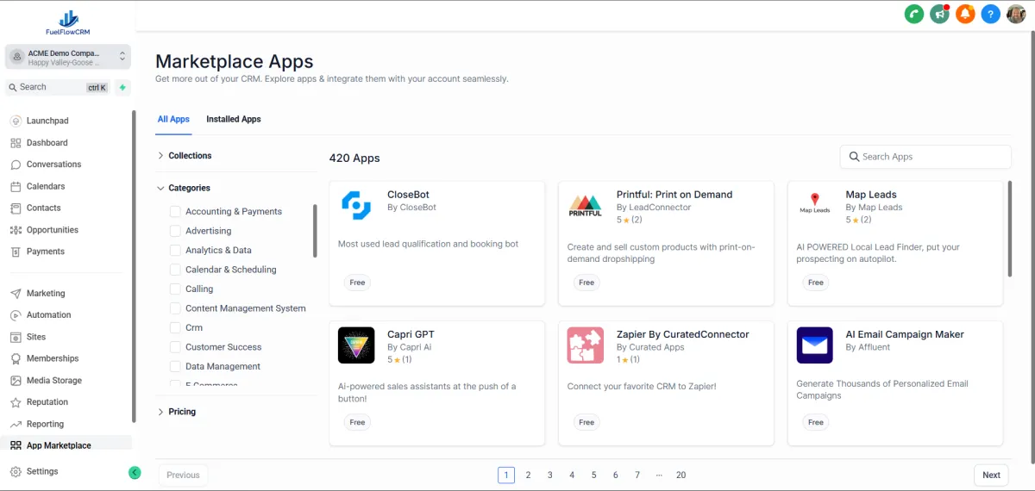Open the Capri GPT app card
1035x491 pixels.
click(x=437, y=383)
